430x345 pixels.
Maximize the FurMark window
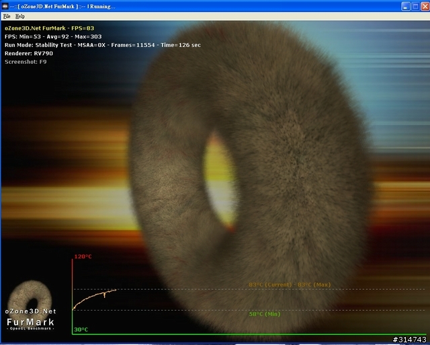pos(415,6)
